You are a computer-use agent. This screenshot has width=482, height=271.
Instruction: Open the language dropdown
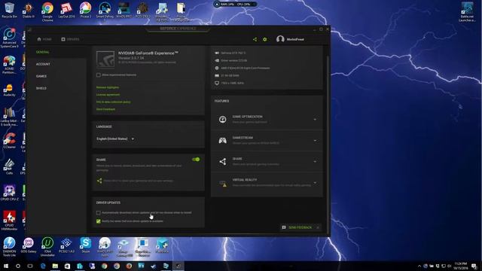115,139
